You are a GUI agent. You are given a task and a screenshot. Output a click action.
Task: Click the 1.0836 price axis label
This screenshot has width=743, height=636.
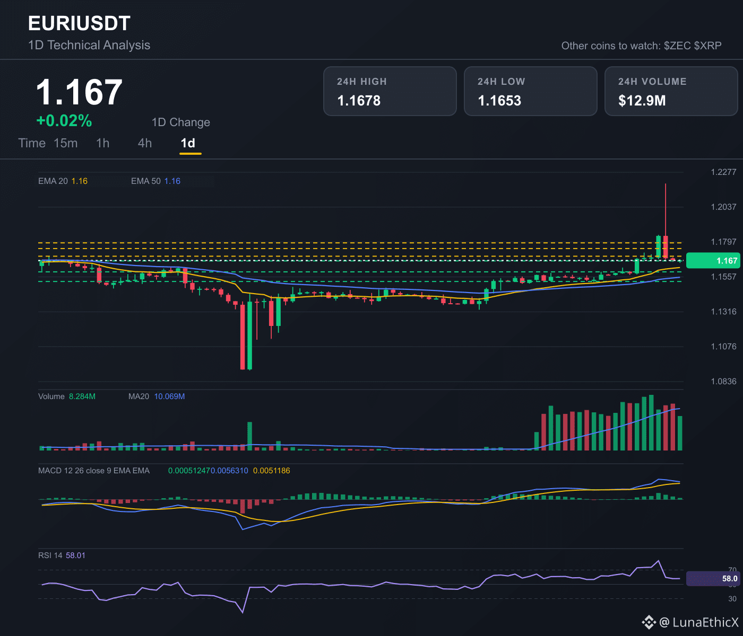click(x=724, y=382)
